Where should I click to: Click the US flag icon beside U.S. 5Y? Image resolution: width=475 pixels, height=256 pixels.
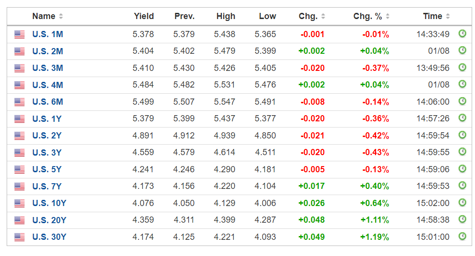(x=20, y=169)
